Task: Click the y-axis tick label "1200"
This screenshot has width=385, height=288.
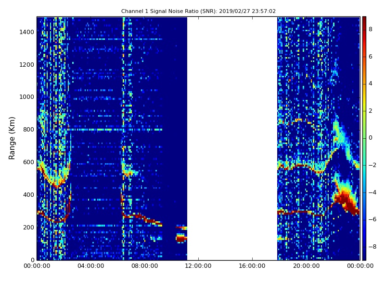Action: coord(27,65)
